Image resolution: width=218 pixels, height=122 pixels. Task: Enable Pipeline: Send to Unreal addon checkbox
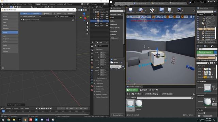(24, 20)
